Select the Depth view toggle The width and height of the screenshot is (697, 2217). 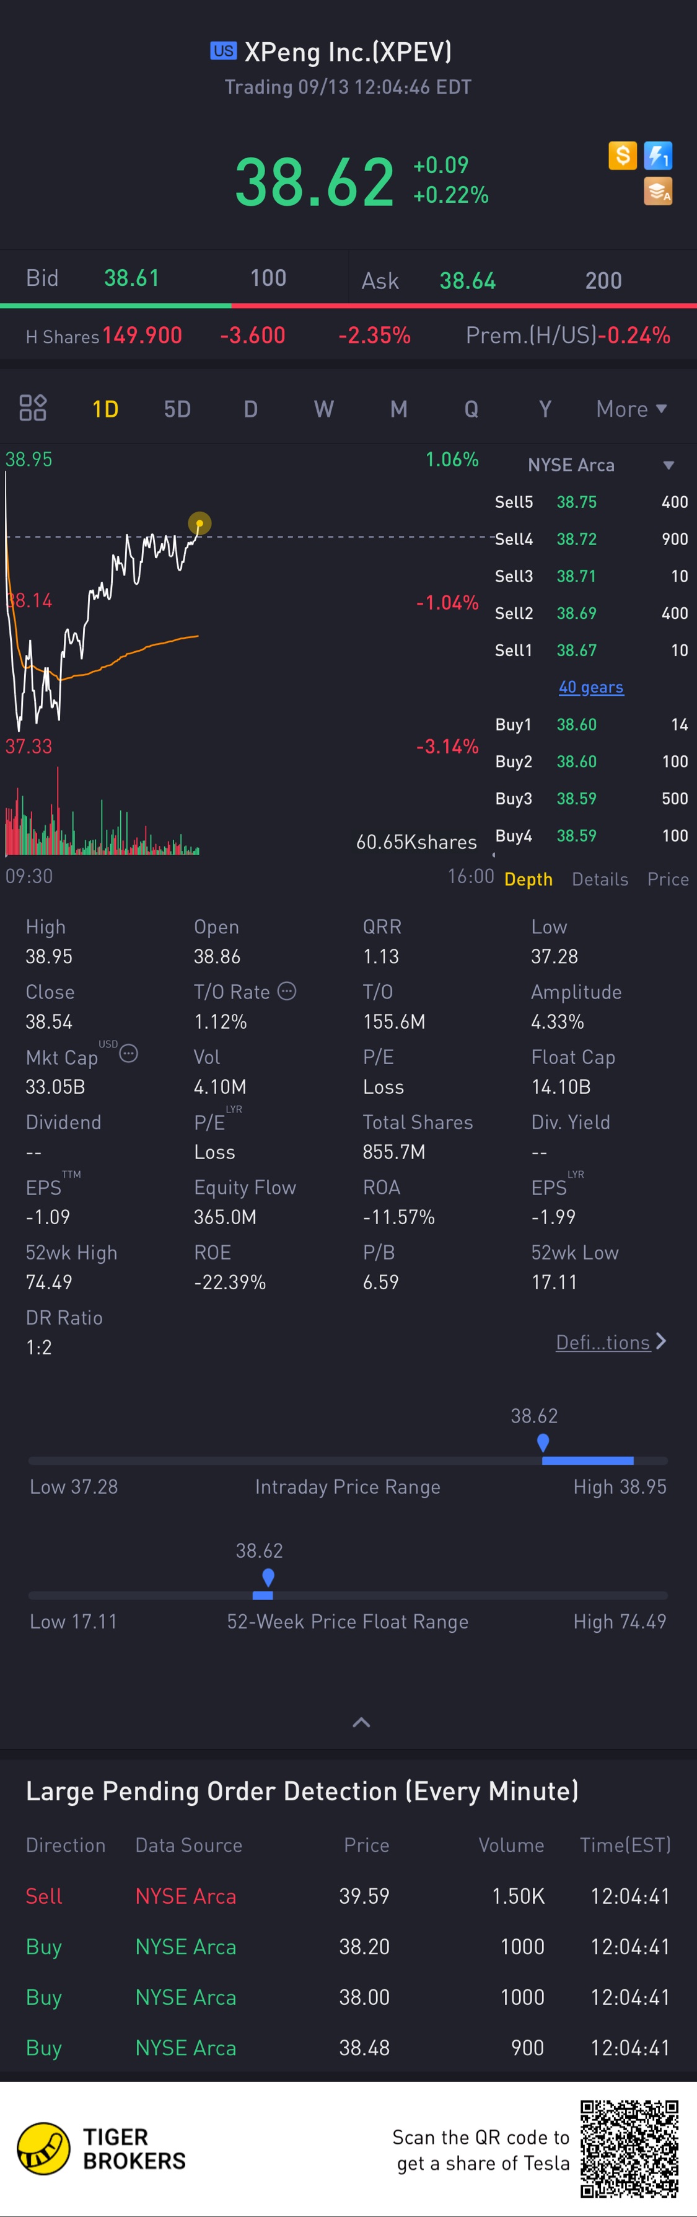(x=528, y=879)
